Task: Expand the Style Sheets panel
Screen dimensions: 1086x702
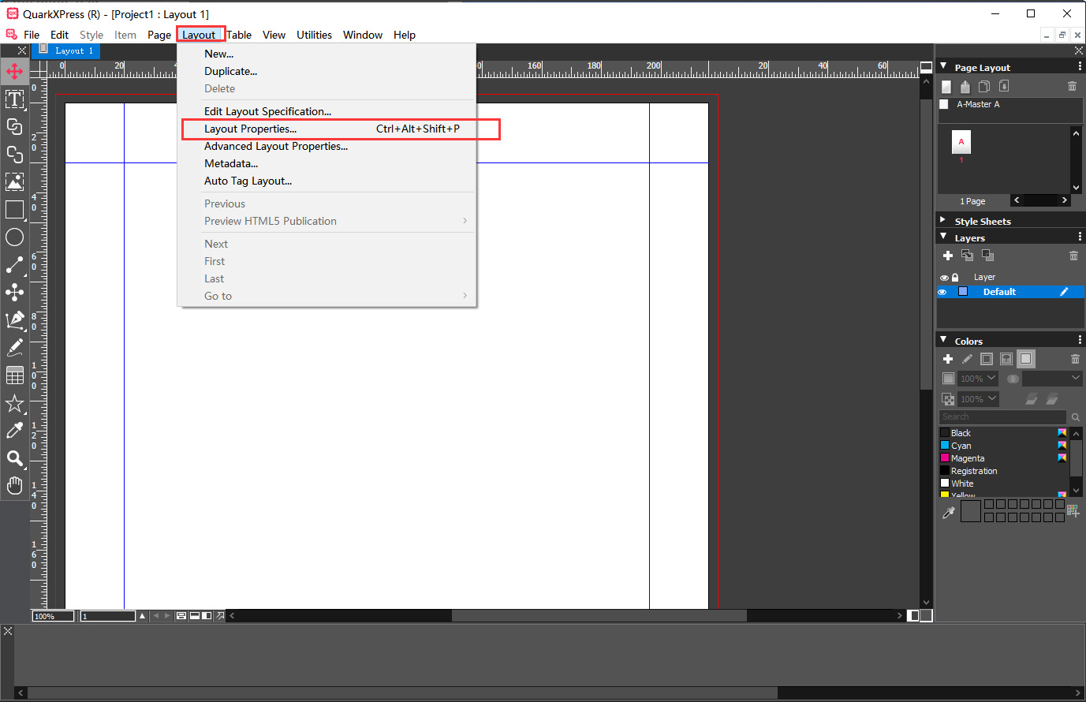Action: tap(943, 220)
